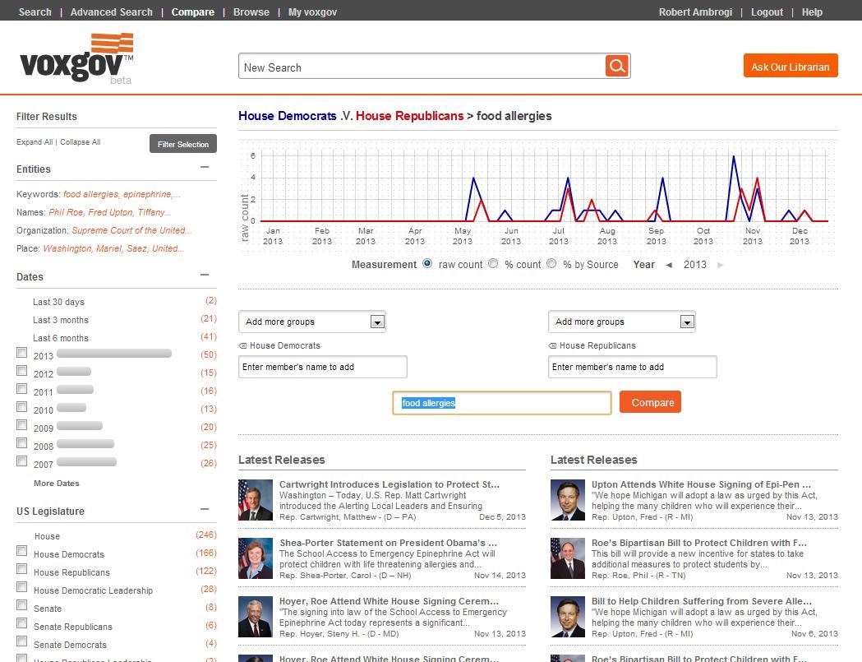This screenshot has width=862, height=662.
Task: Open the Help link
Action: [x=812, y=12]
